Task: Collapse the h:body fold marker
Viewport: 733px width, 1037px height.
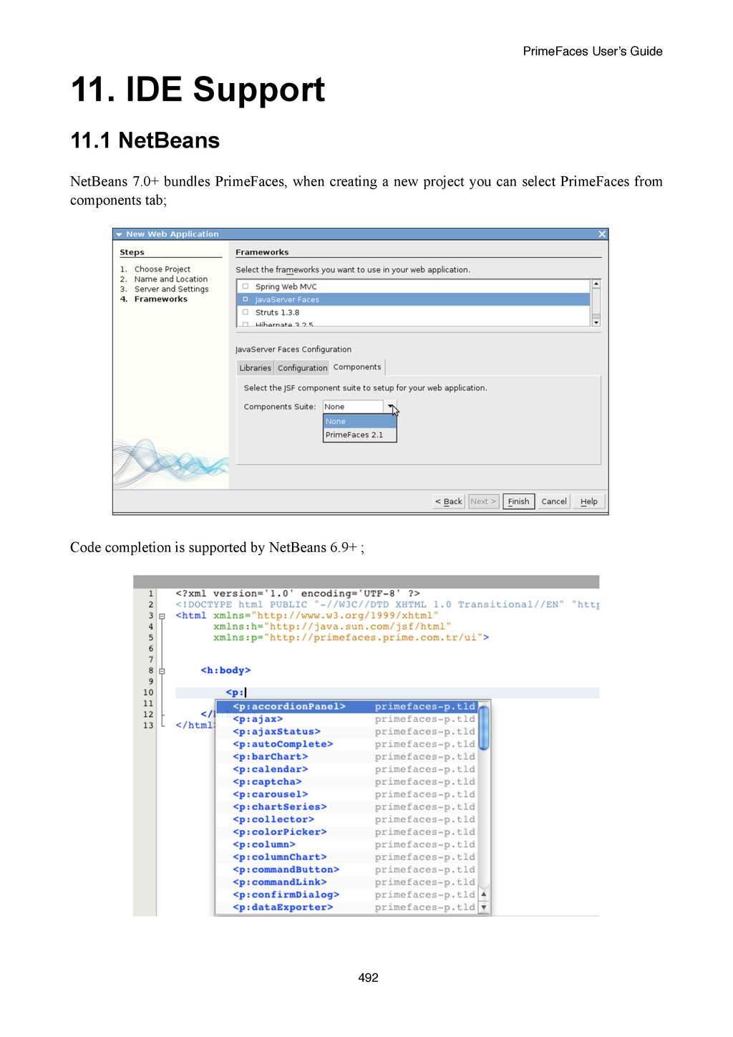Action: 162,671
